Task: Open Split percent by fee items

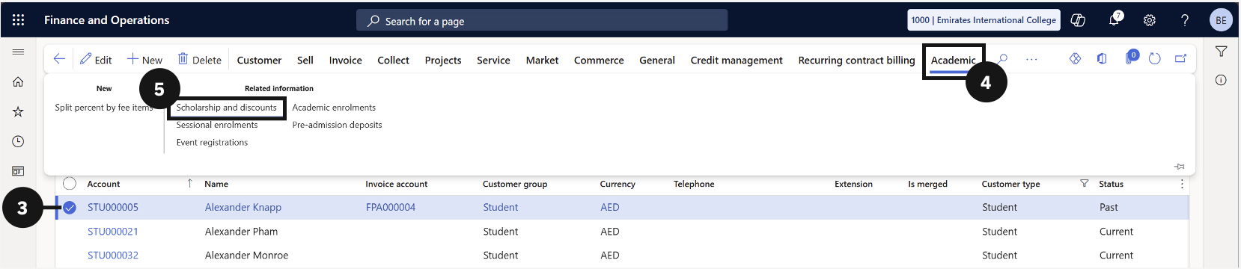Action: point(104,108)
